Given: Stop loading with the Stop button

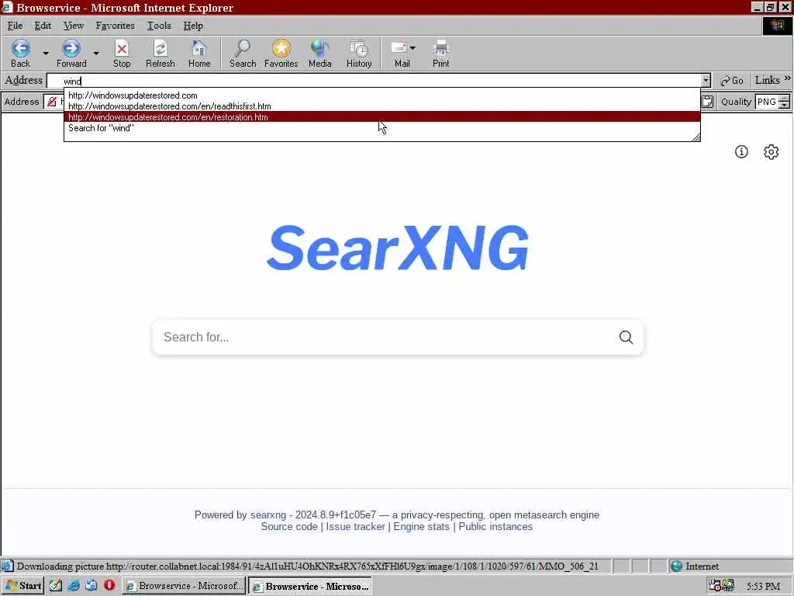Looking at the screenshot, I should point(122,54).
